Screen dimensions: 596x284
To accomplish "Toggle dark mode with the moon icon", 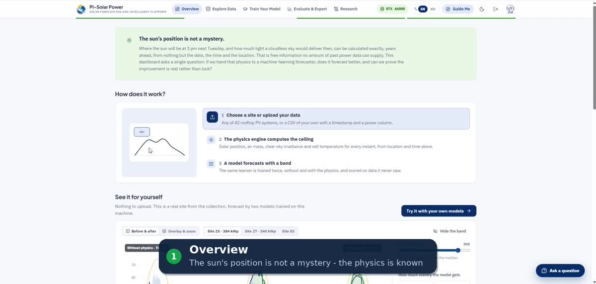I will point(482,9).
